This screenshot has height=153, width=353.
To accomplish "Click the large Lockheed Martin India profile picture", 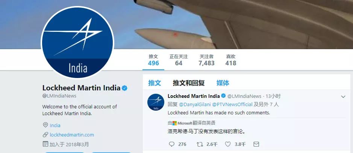I will point(77,43).
